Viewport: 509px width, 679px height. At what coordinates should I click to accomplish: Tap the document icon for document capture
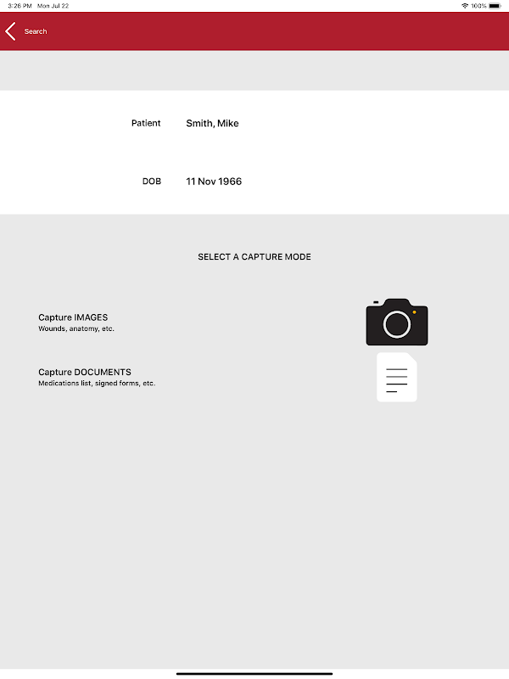point(397,377)
